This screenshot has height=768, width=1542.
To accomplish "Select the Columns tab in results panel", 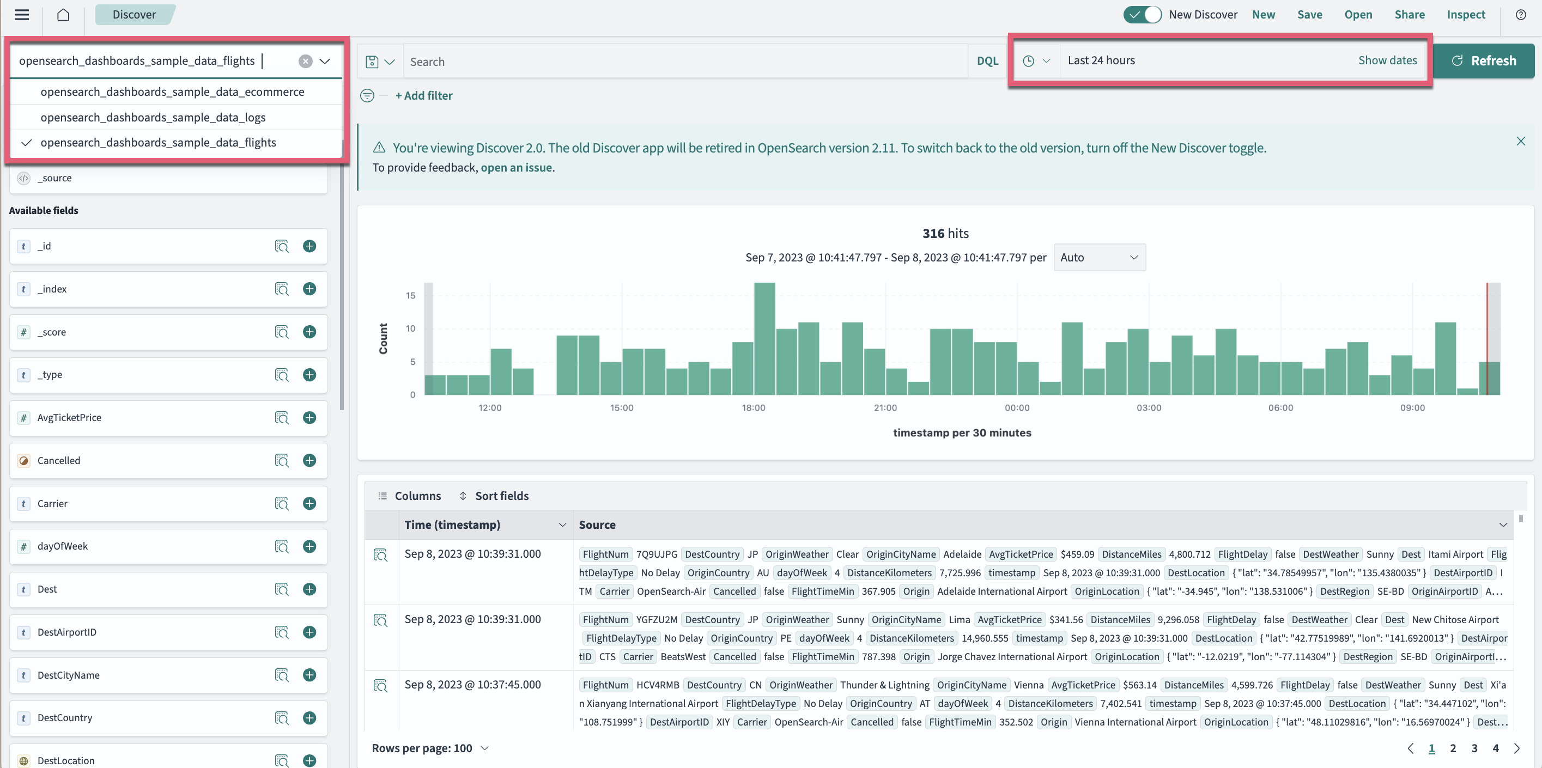I will (x=409, y=496).
